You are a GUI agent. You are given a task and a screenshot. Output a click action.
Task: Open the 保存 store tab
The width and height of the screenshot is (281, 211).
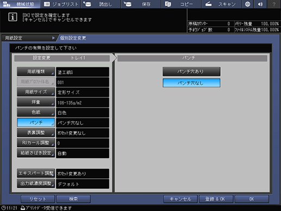pos(141,4)
